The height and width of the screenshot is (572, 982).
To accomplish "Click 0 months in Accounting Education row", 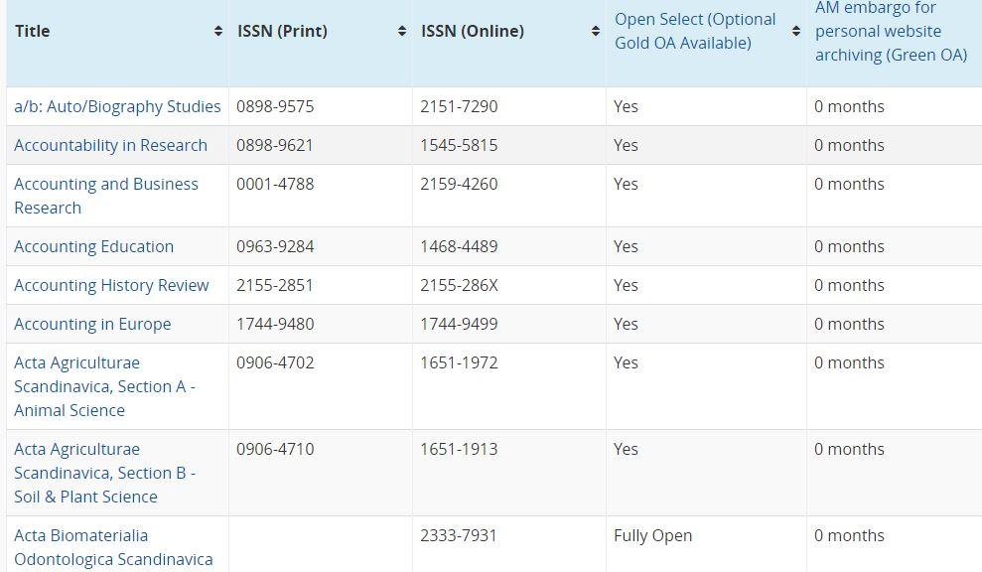I will (849, 247).
